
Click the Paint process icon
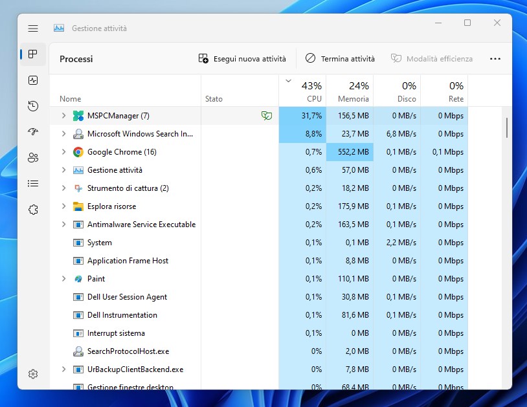[x=78, y=279]
